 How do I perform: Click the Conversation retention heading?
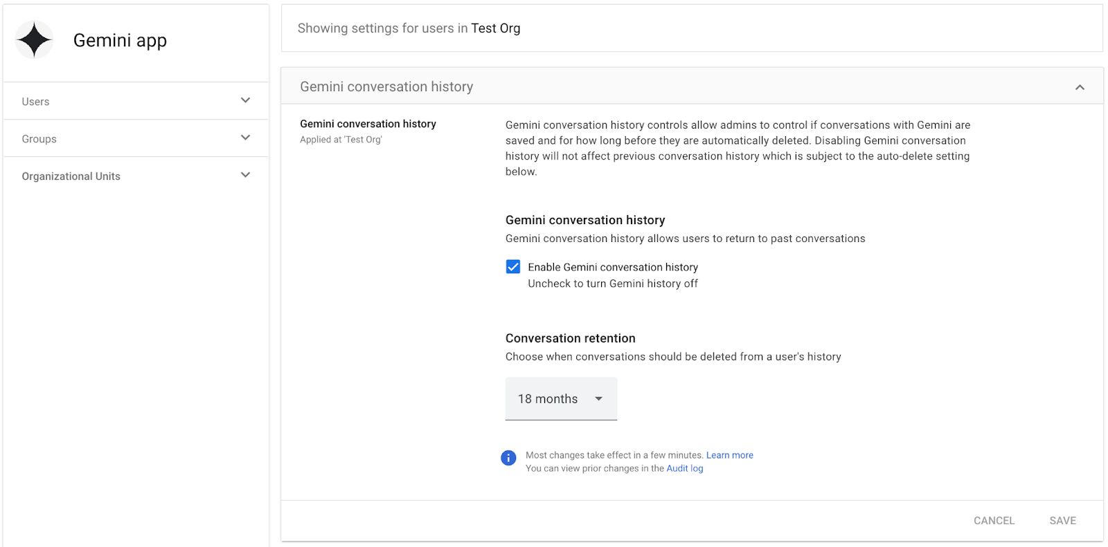[x=571, y=338]
